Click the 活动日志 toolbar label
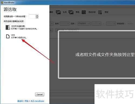Image resolution: width=135 pixels, height=104 pixels. 92,12
